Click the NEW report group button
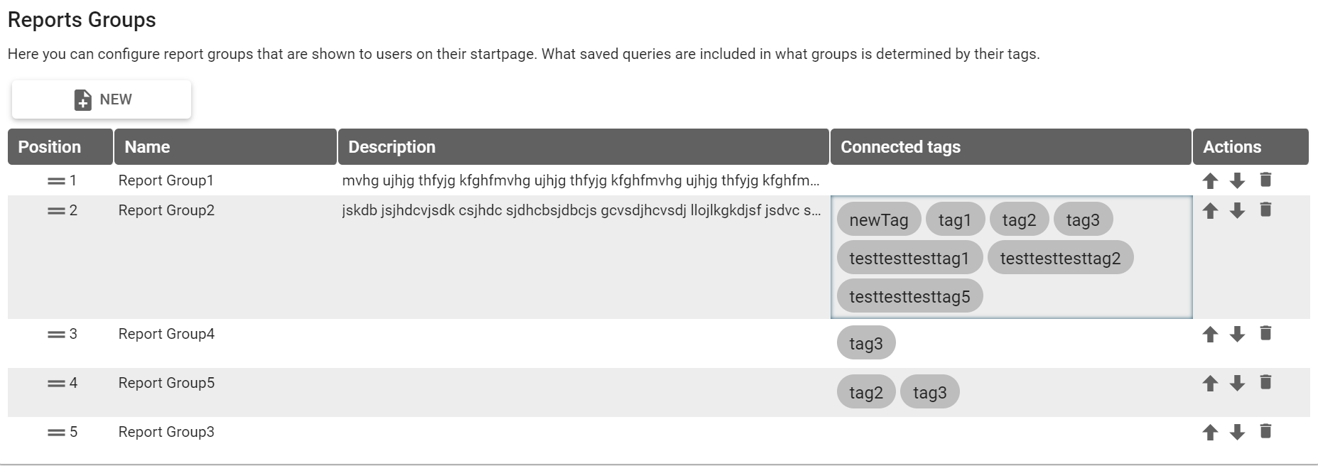This screenshot has height=466, width=1318. click(x=102, y=99)
